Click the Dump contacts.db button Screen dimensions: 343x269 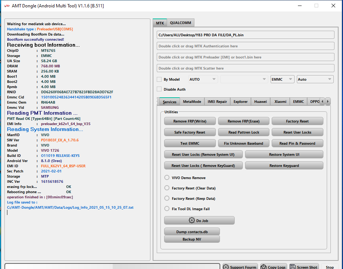pos(192,232)
